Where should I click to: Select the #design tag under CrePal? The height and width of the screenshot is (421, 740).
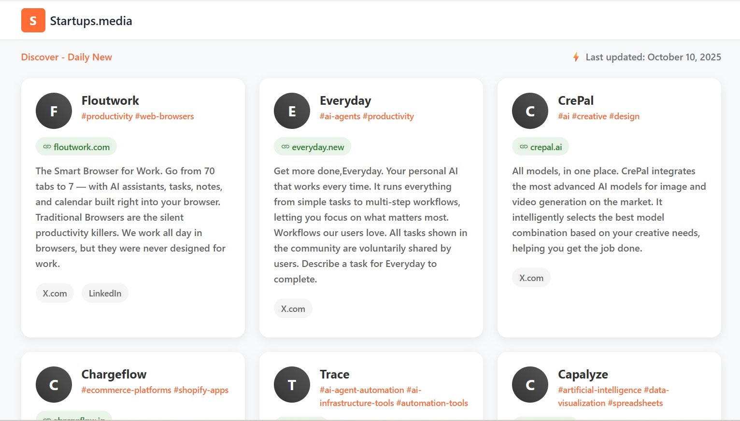pos(624,116)
